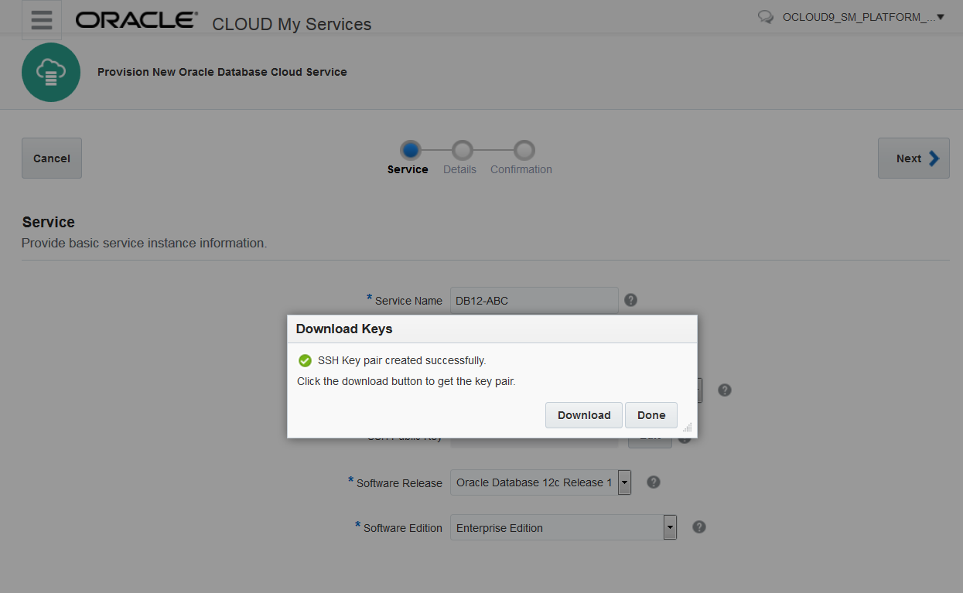Cancel the provisioning wizard
This screenshot has height=593, width=963.
[x=51, y=158]
